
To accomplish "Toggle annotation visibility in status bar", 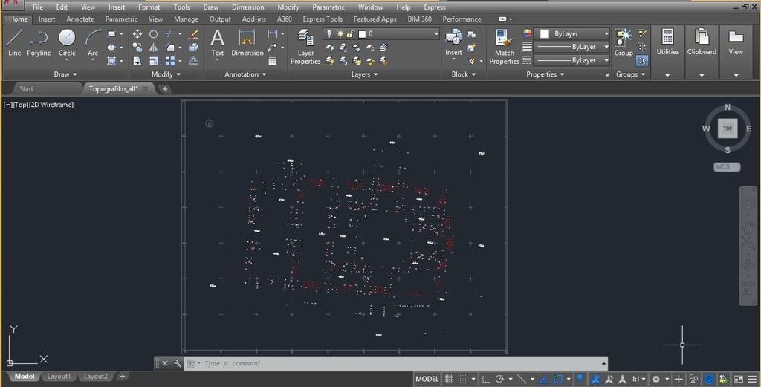I will tap(595, 380).
